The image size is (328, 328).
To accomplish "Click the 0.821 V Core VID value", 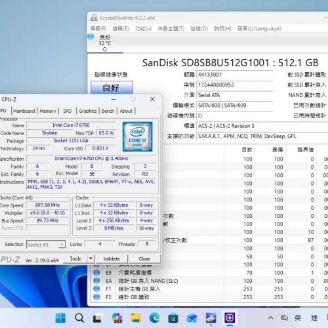I will pos(100,148).
